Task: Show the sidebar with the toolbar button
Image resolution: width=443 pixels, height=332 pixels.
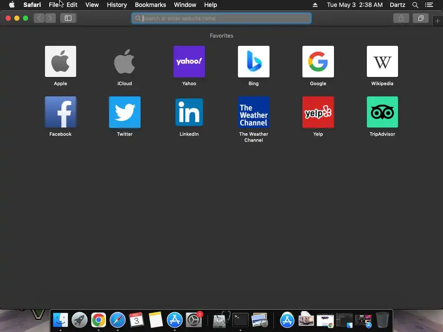Action: tap(68, 18)
